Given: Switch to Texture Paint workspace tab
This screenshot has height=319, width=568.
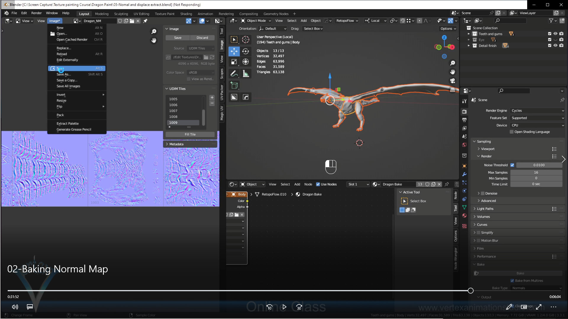Looking at the screenshot, I should 164,14.
